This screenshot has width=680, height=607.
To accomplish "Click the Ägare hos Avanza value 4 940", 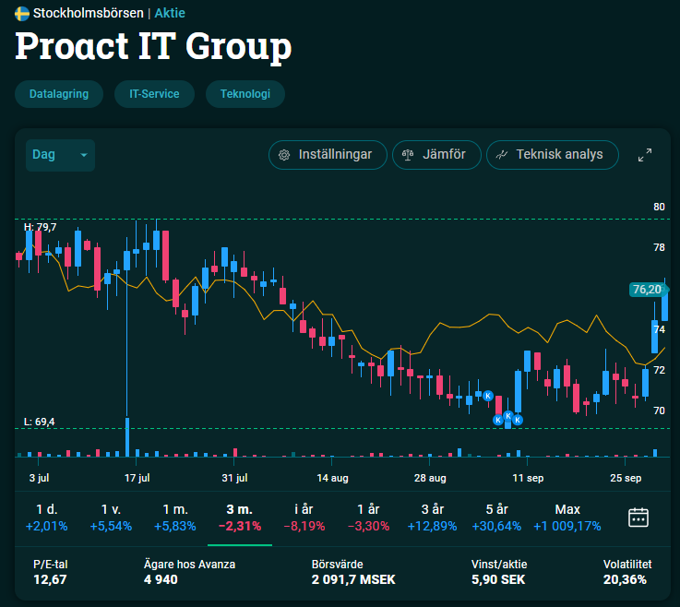I will [x=161, y=579].
